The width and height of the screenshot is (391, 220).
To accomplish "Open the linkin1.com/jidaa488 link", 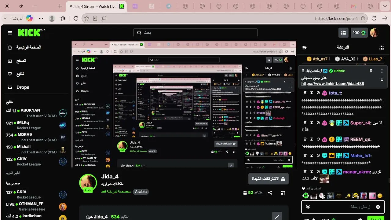I will click(333, 83).
